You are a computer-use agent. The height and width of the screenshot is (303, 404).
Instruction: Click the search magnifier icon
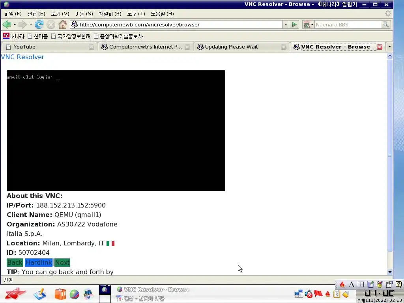[x=386, y=24]
